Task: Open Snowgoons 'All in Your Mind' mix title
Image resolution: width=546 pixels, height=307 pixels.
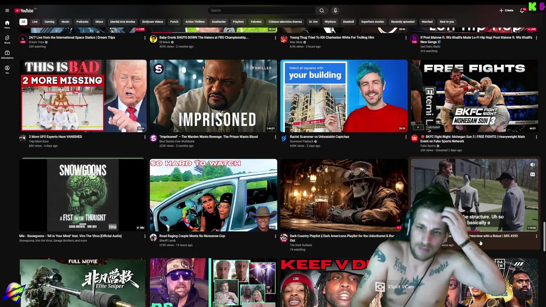Action: click(x=70, y=236)
